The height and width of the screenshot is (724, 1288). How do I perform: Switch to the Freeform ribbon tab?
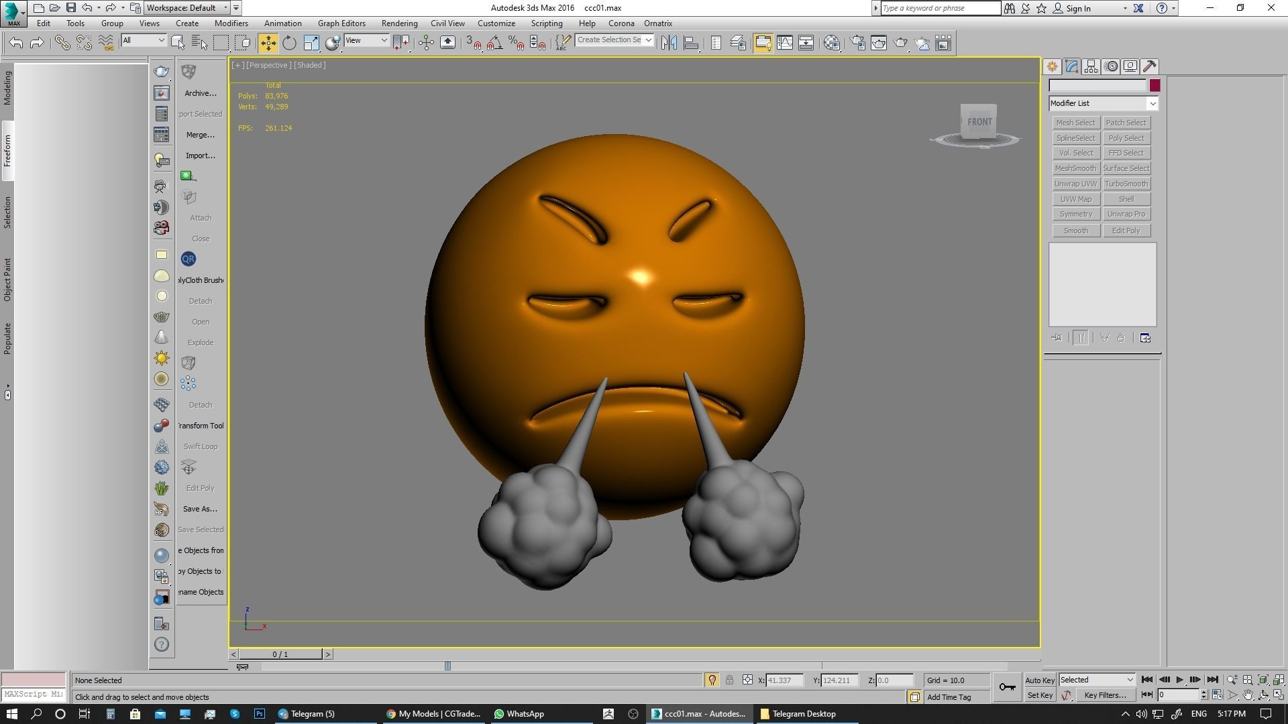point(7,151)
